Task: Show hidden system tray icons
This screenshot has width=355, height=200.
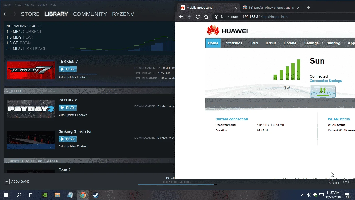Action: click(x=302, y=195)
